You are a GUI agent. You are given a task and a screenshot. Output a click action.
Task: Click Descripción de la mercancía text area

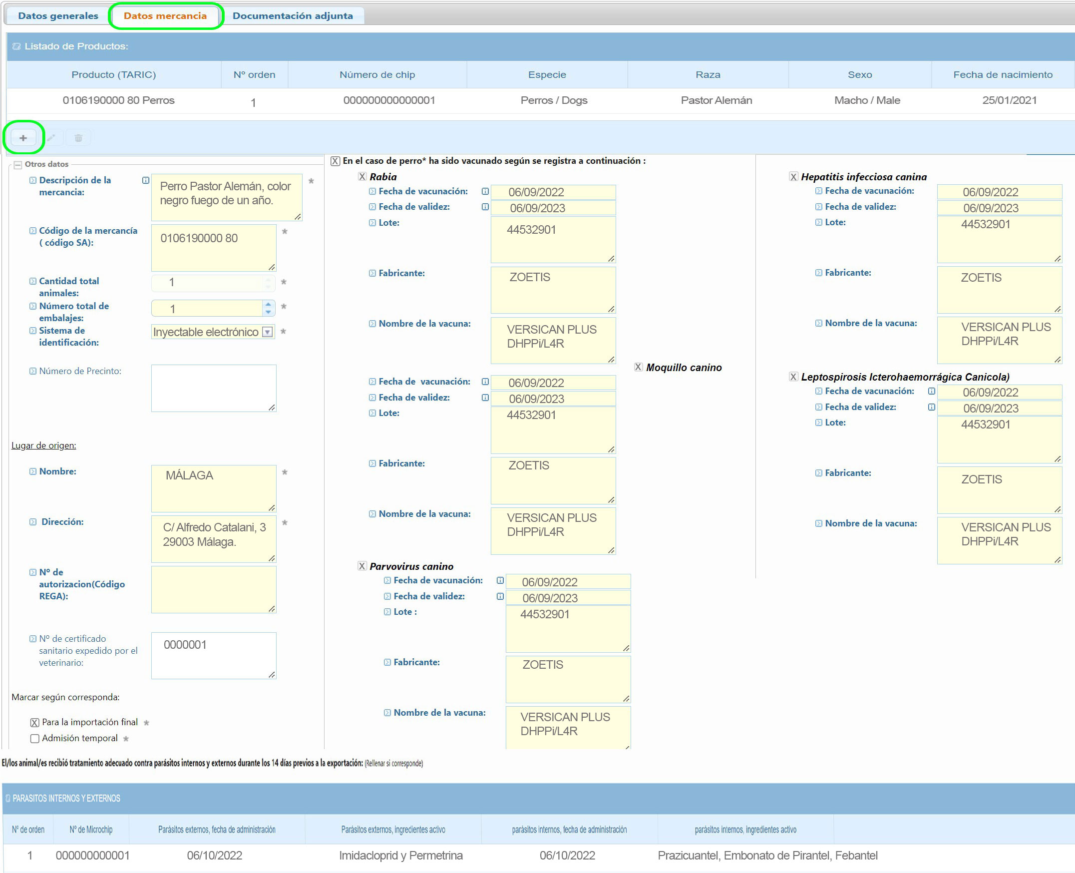point(227,197)
